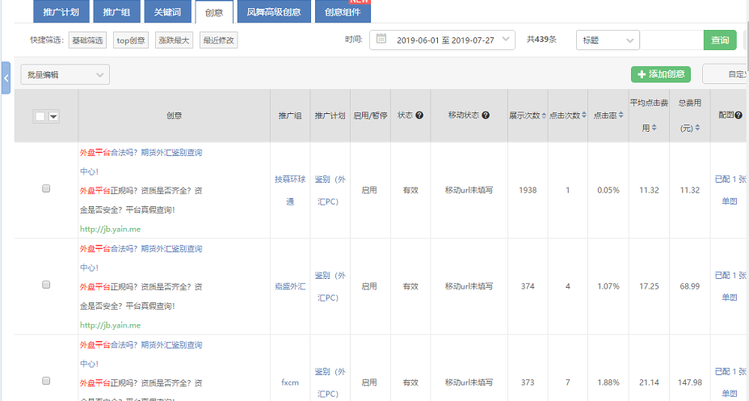Image resolution: width=749 pixels, height=401 pixels.
Task: Click 启用 status in 技葵环球通 row
Action: [369, 190]
